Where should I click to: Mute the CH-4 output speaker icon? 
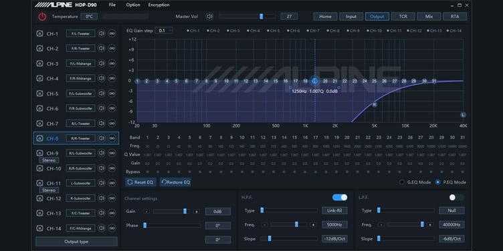102,78
